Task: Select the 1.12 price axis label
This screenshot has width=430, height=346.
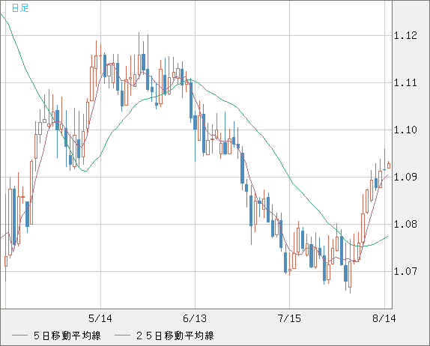Action: point(405,35)
